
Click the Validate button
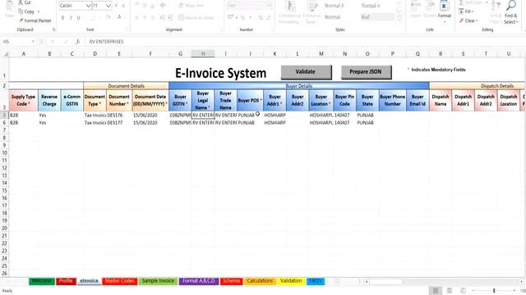(306, 71)
